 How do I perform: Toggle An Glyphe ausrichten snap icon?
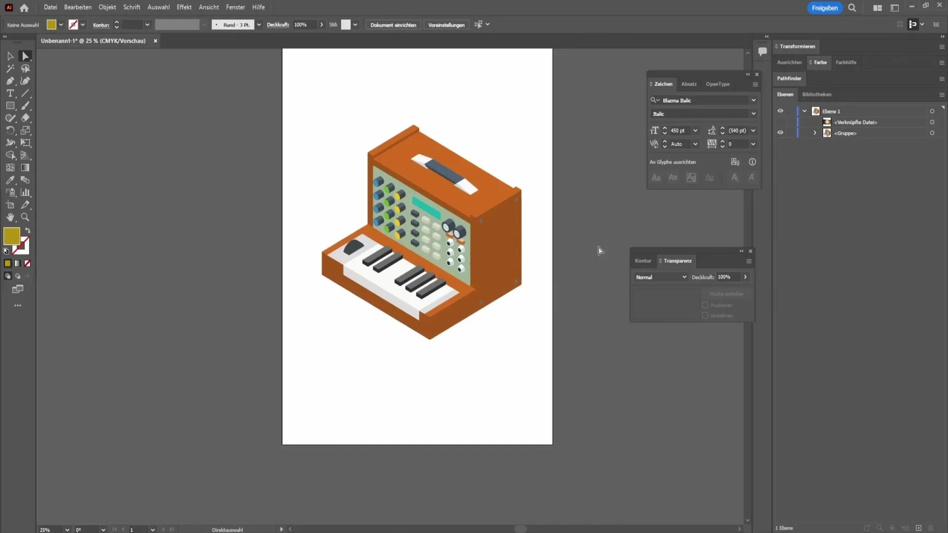tap(735, 162)
